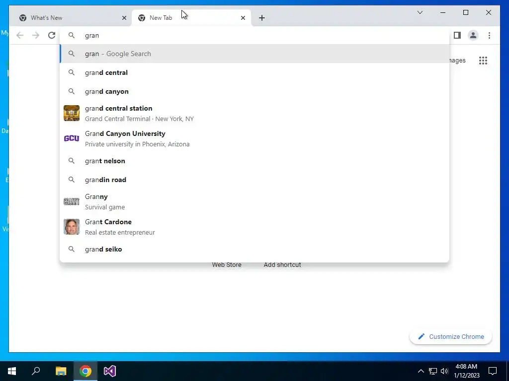Reload the page with refresh icon
The width and height of the screenshot is (509, 381).
pos(52,35)
